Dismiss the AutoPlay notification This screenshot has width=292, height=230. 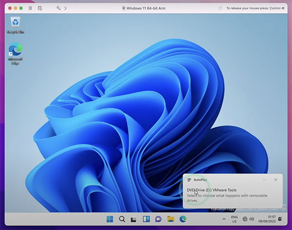pos(275,180)
